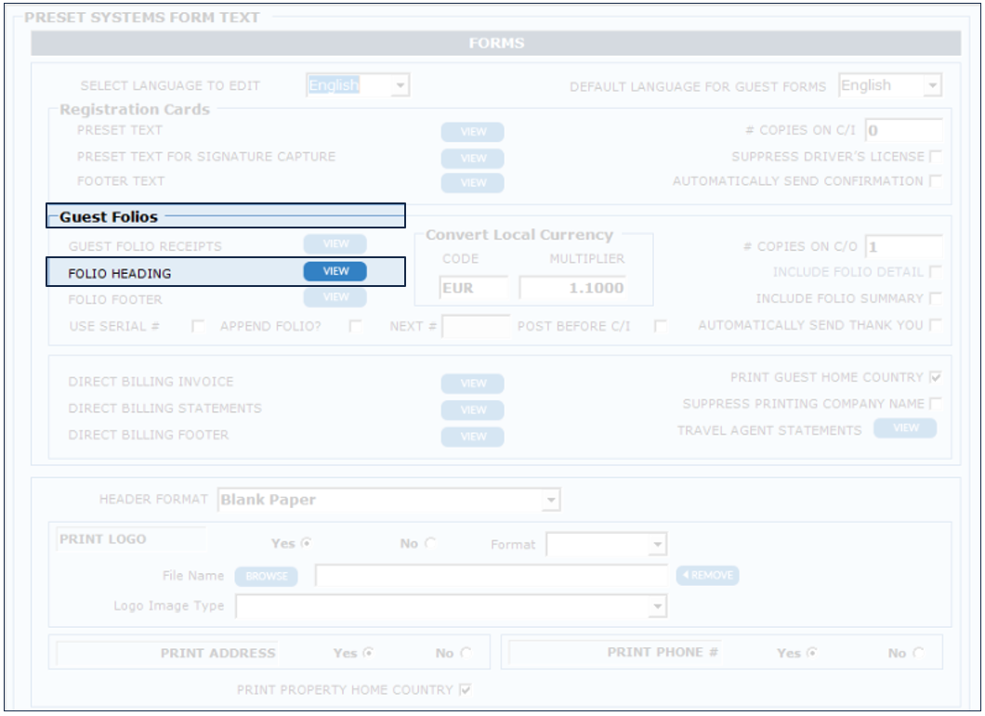The image size is (985, 716).
Task: Open VIEW for Guest Folio Receipts
Action: tap(335, 244)
